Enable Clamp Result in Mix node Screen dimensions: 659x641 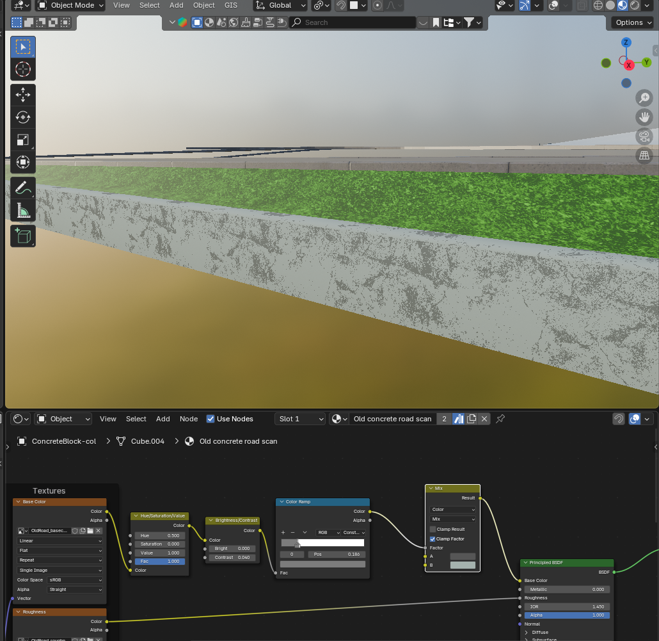[433, 529]
